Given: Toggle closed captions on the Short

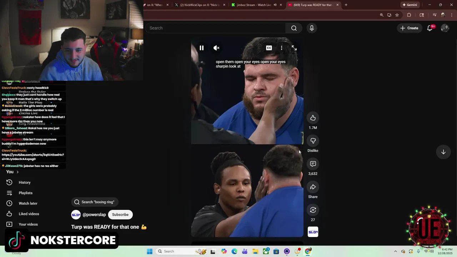Looking at the screenshot, I should [x=269, y=48].
